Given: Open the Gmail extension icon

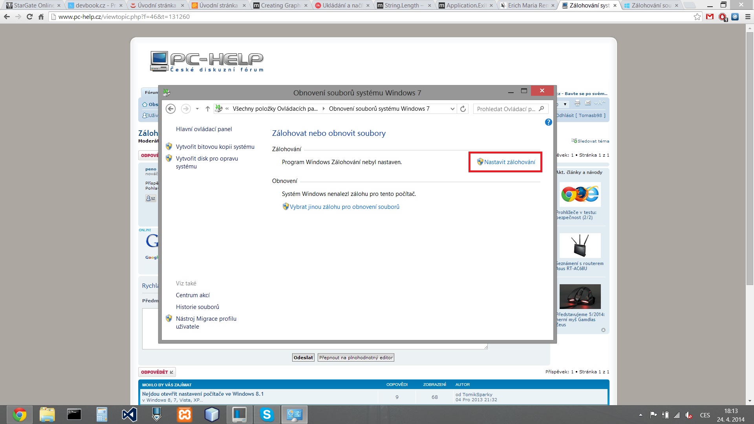Looking at the screenshot, I should pos(710,17).
